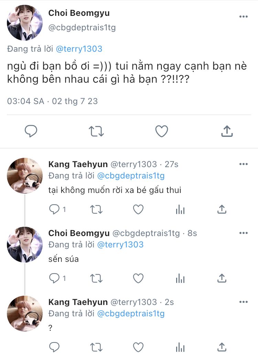This screenshot has width=258, height=357.
Task: Reply to the "sến súa" tweet
Action: coord(55,278)
